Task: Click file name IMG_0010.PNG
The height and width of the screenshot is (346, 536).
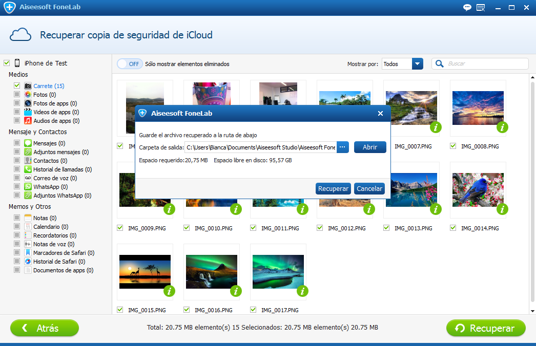Action: (x=213, y=228)
